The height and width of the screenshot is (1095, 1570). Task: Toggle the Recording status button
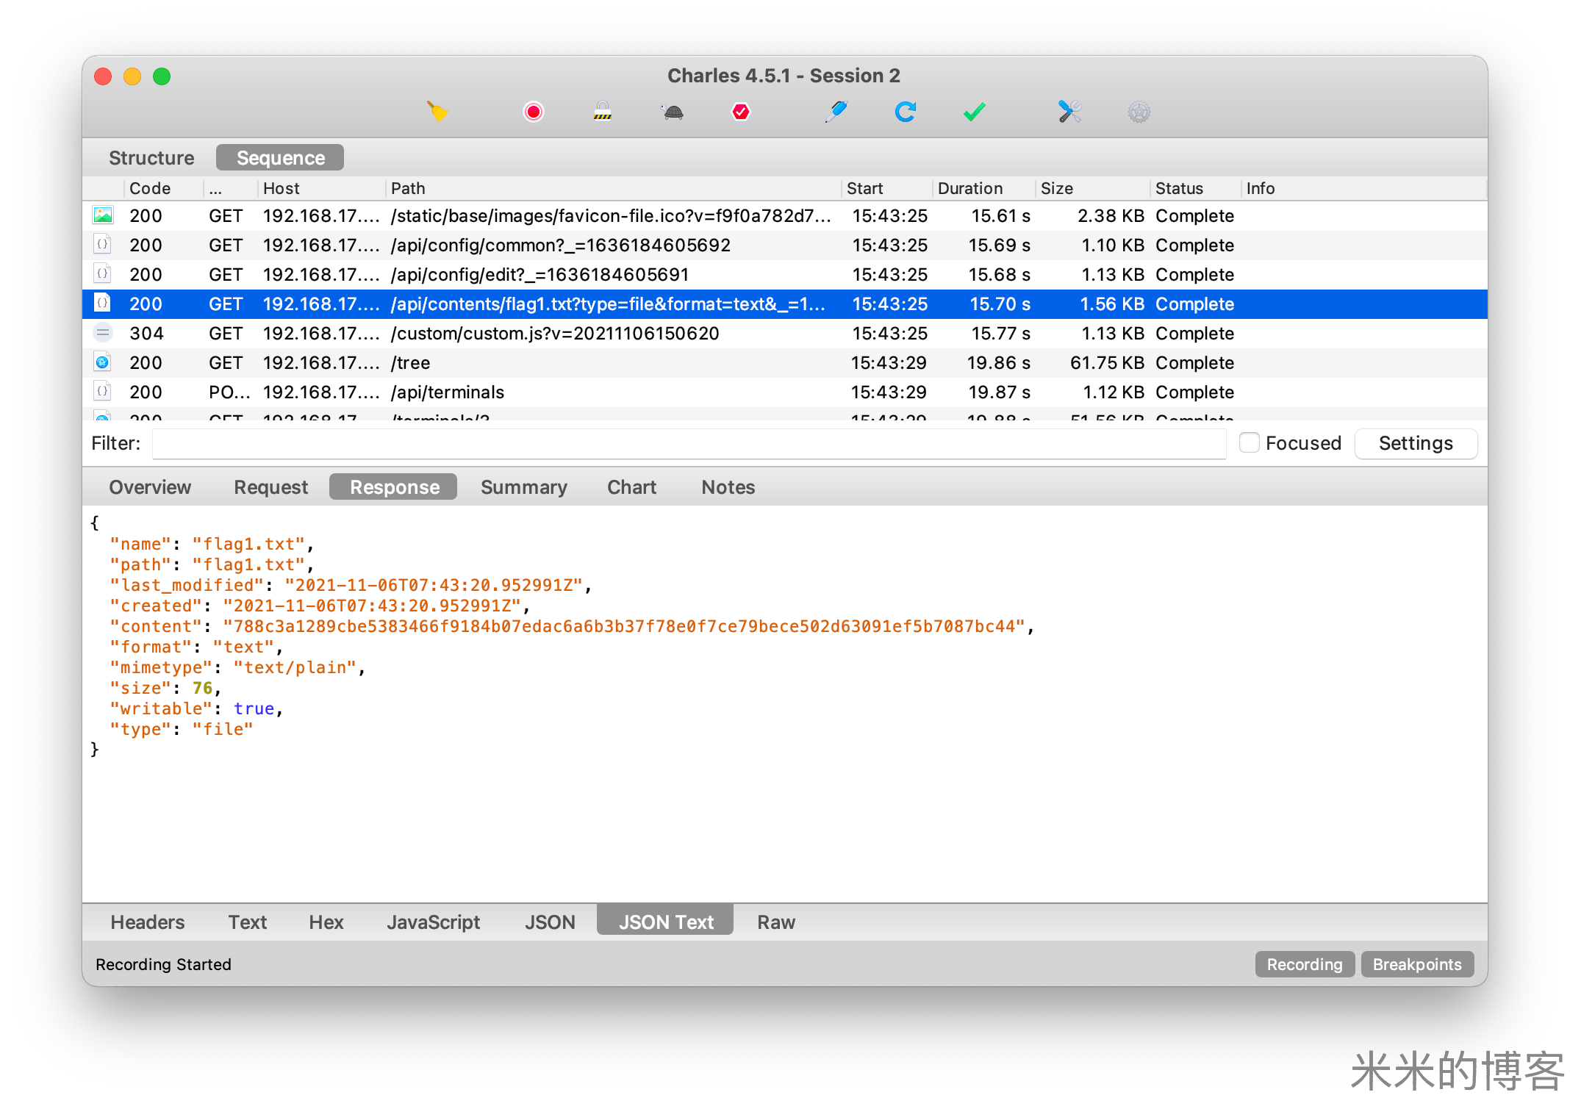[x=1304, y=964]
